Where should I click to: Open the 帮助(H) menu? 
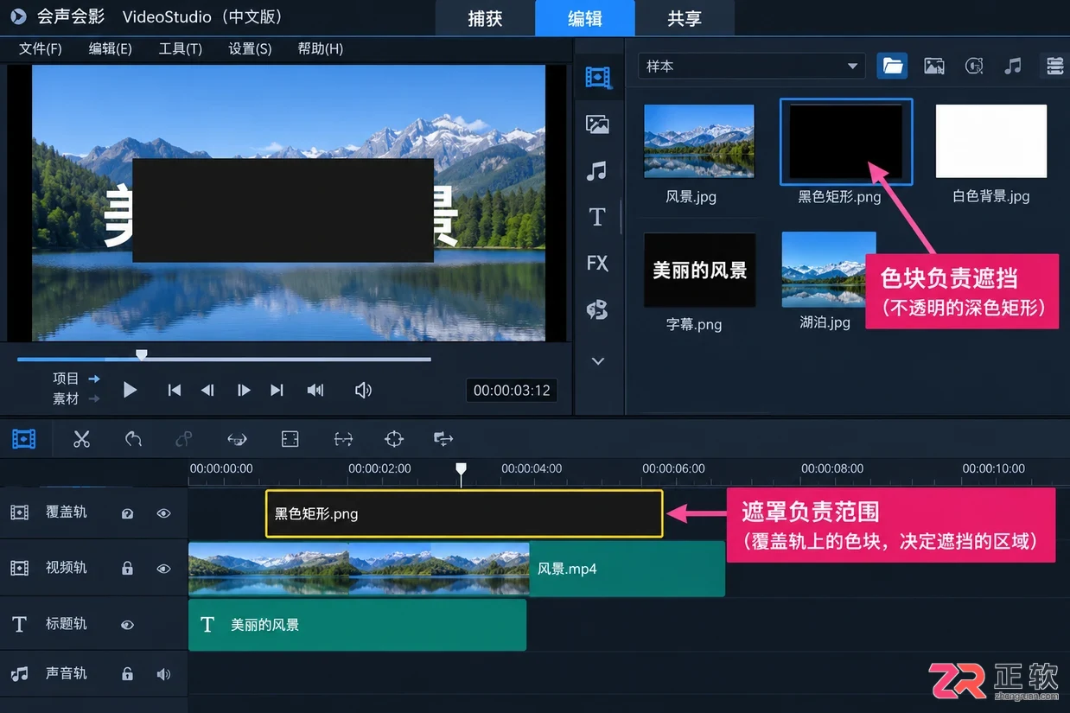(x=320, y=48)
